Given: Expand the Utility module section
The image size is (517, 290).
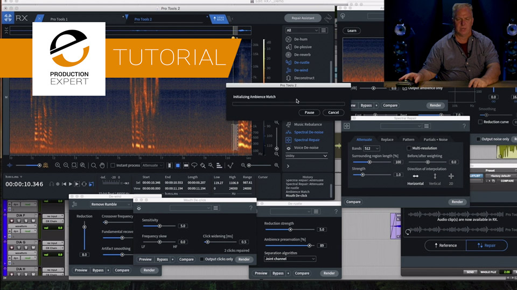Looking at the screenshot, I should click(x=306, y=156).
